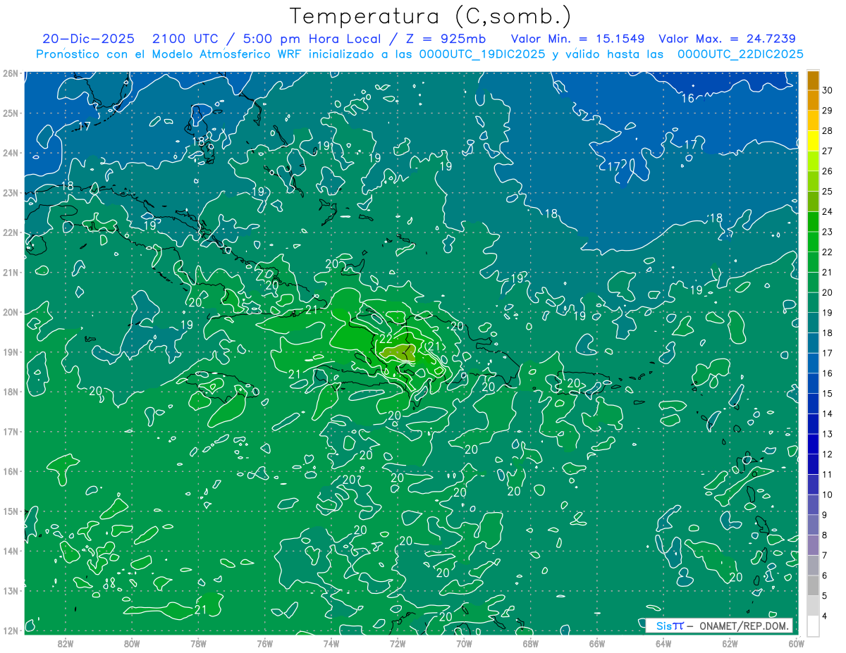The image size is (846, 653).
Task: Click color legend label '10'
Action: (x=827, y=495)
